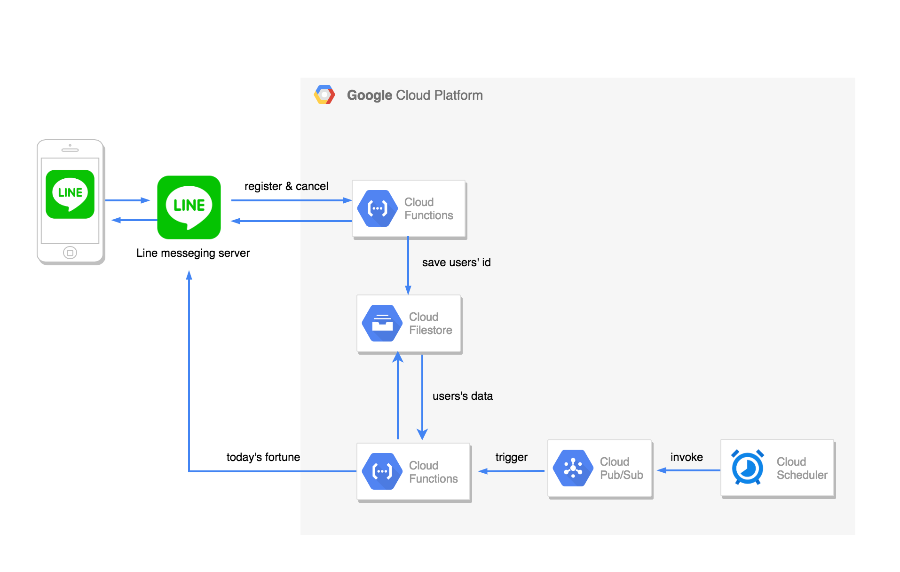Select the 'Google Cloud Platform' title text
This screenshot has width=900, height=572.
point(415,95)
